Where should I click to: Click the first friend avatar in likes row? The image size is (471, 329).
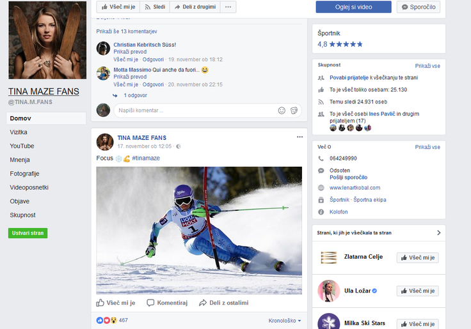pyautogui.click(x=333, y=128)
